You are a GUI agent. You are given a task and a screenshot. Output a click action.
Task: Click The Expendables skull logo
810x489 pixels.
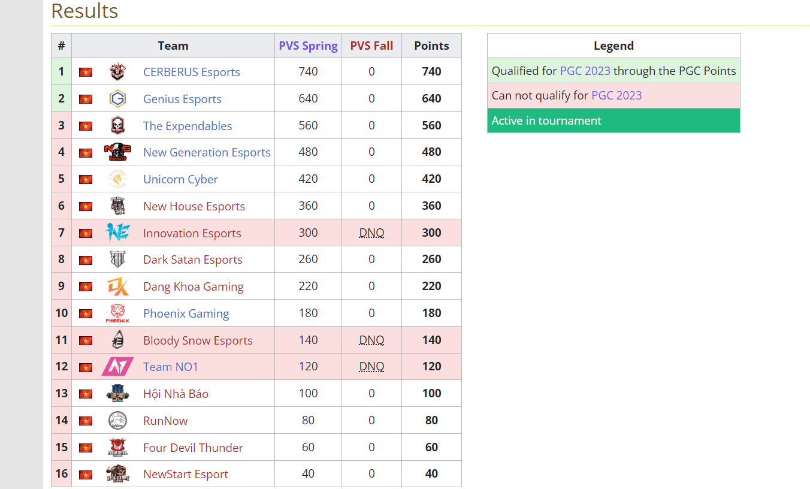tap(117, 126)
